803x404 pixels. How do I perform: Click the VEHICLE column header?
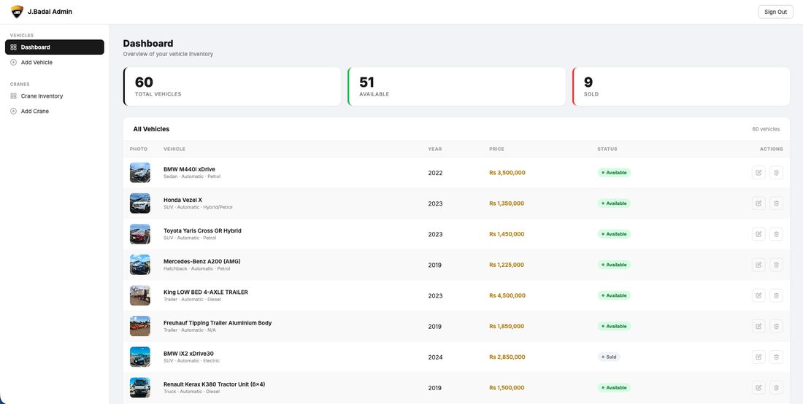coord(174,149)
